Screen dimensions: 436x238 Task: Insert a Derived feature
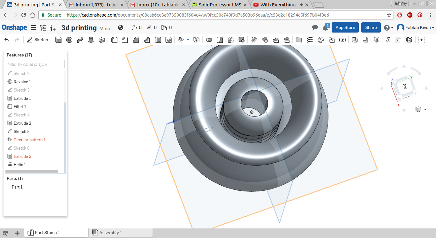click(332, 40)
